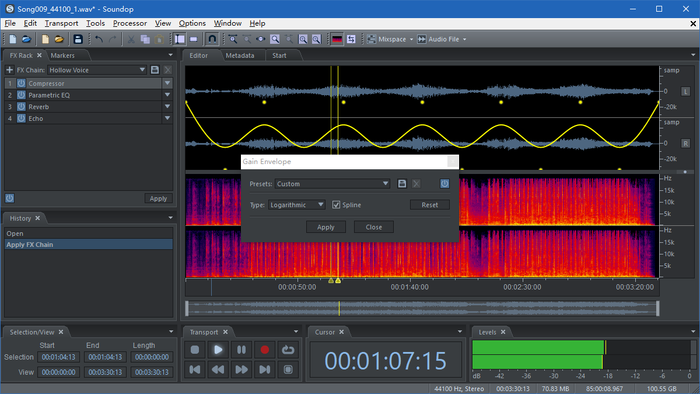Click the Save file icon

click(78, 39)
